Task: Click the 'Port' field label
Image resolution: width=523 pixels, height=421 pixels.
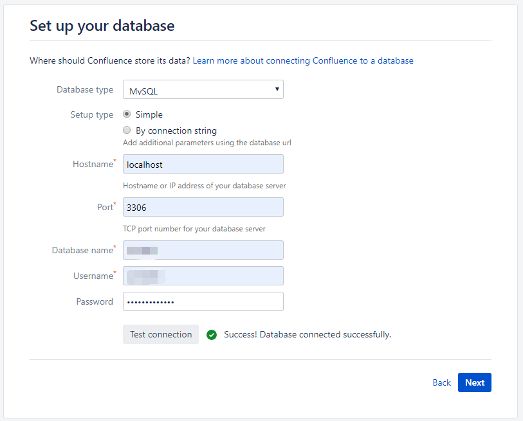Action: pyautogui.click(x=105, y=207)
